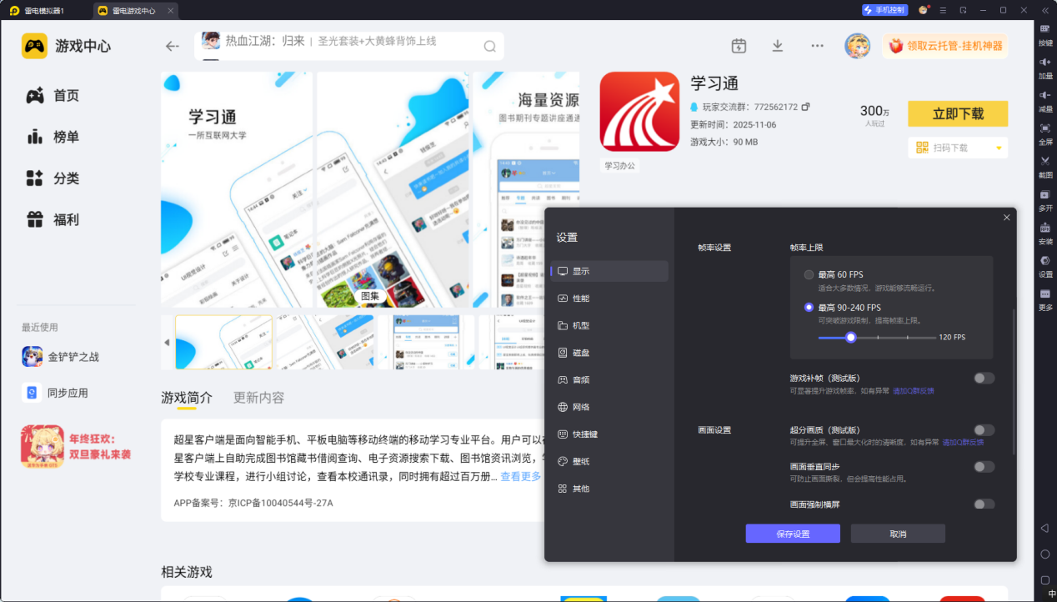1057x602 pixels.
Task: Click the 领取云托管-挂机神器 banner button
Action: click(x=945, y=46)
